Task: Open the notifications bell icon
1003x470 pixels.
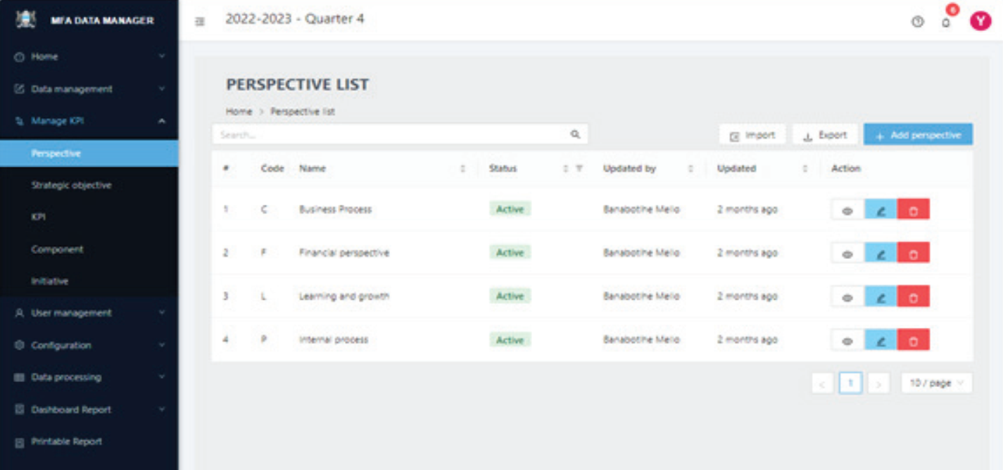Action: pyautogui.click(x=946, y=23)
